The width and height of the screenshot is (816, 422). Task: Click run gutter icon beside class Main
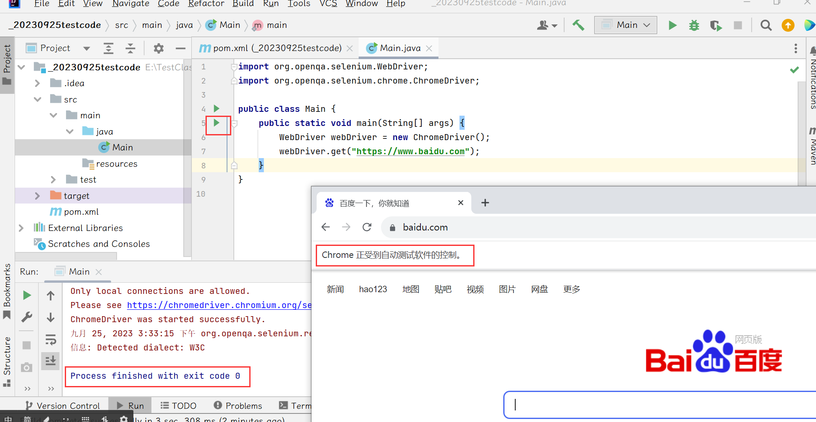coord(217,108)
